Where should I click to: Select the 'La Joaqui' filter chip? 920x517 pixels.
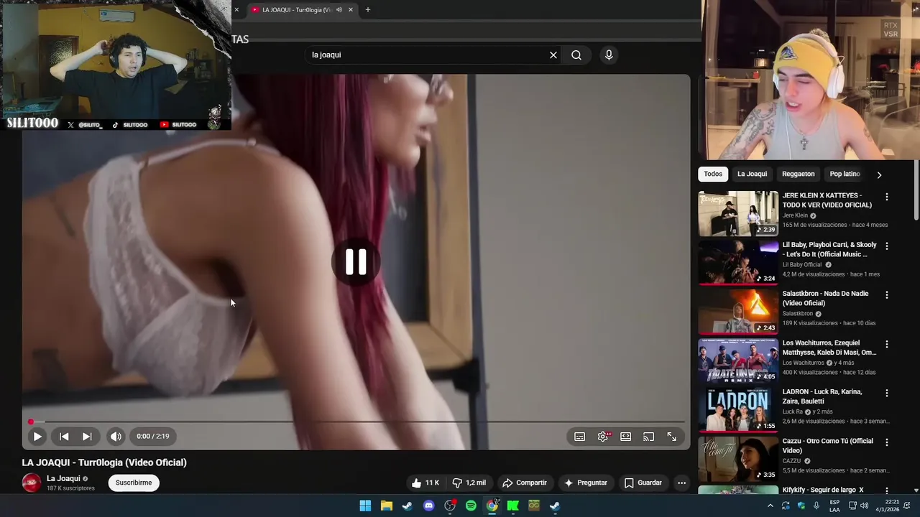click(752, 174)
